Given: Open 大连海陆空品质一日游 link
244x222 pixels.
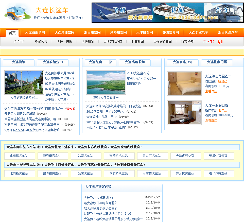Looking at the screenshot, I should (x=102, y=117).
